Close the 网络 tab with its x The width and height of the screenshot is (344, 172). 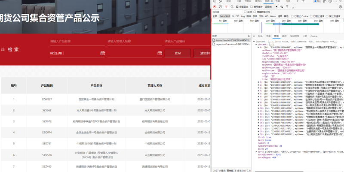coord(272,1)
